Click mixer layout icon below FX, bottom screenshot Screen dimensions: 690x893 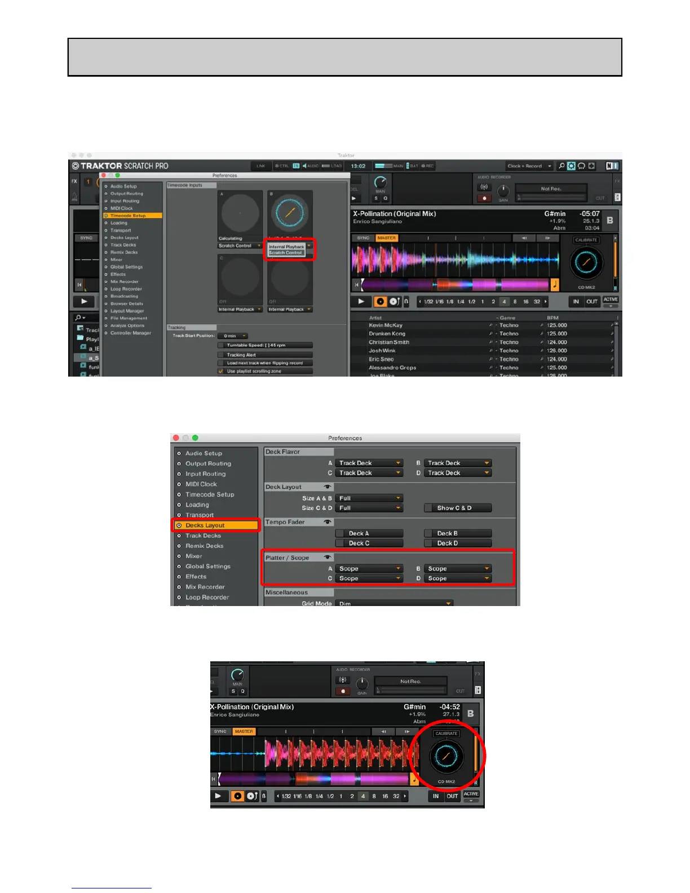pyautogui.click(x=477, y=690)
